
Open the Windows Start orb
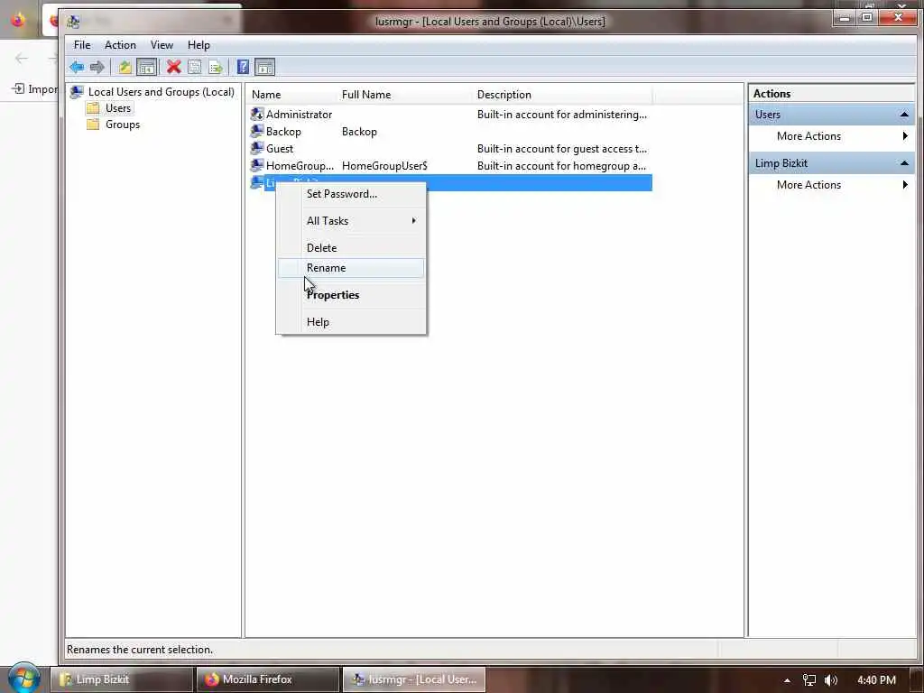(x=23, y=678)
